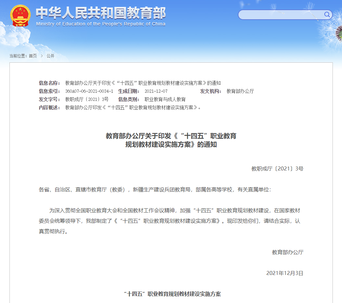Click the 信息名称 label

49,83
